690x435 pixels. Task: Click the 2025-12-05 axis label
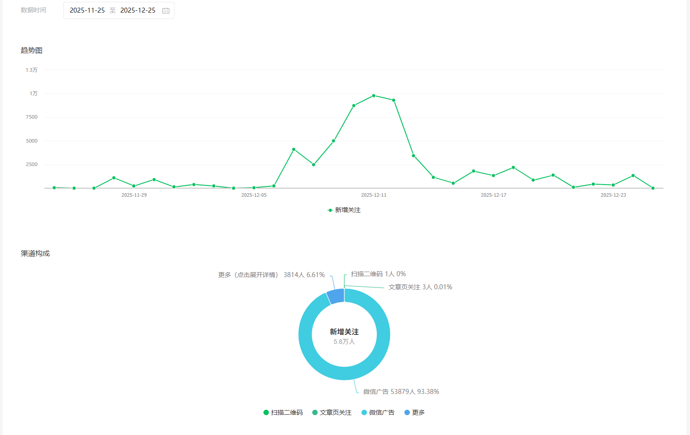[254, 195]
